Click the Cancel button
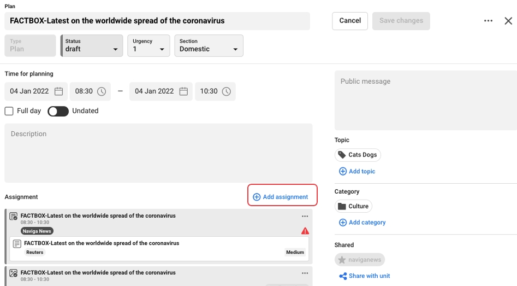This screenshot has height=286, width=517. point(350,21)
